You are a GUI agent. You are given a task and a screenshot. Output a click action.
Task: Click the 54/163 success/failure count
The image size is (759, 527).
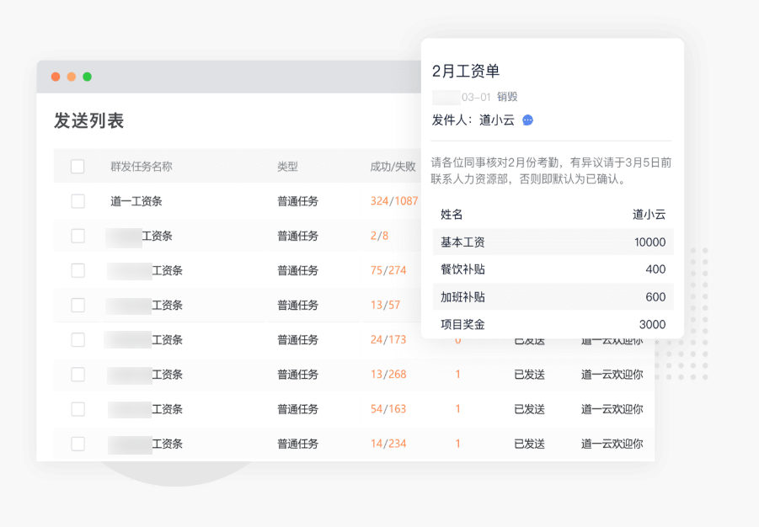tap(388, 409)
